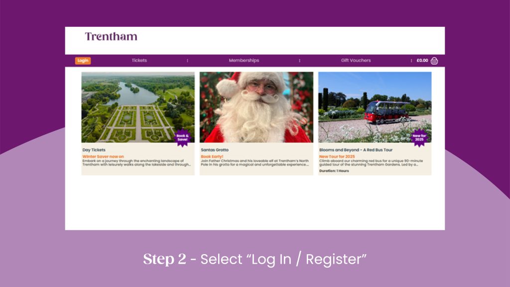Click the orange Login button

click(x=83, y=60)
